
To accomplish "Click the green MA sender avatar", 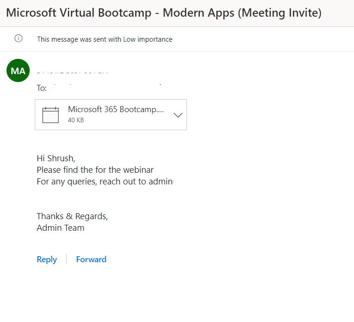I will pyautogui.click(x=18, y=71).
